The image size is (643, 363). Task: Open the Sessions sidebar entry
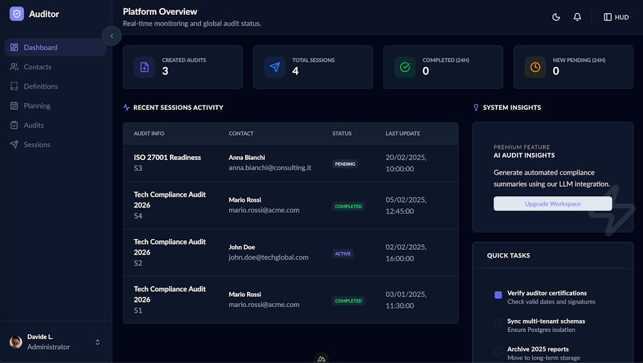pos(55,145)
